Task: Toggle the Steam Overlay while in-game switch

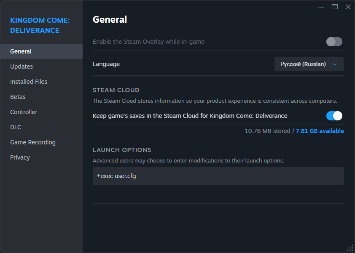Action: click(334, 42)
